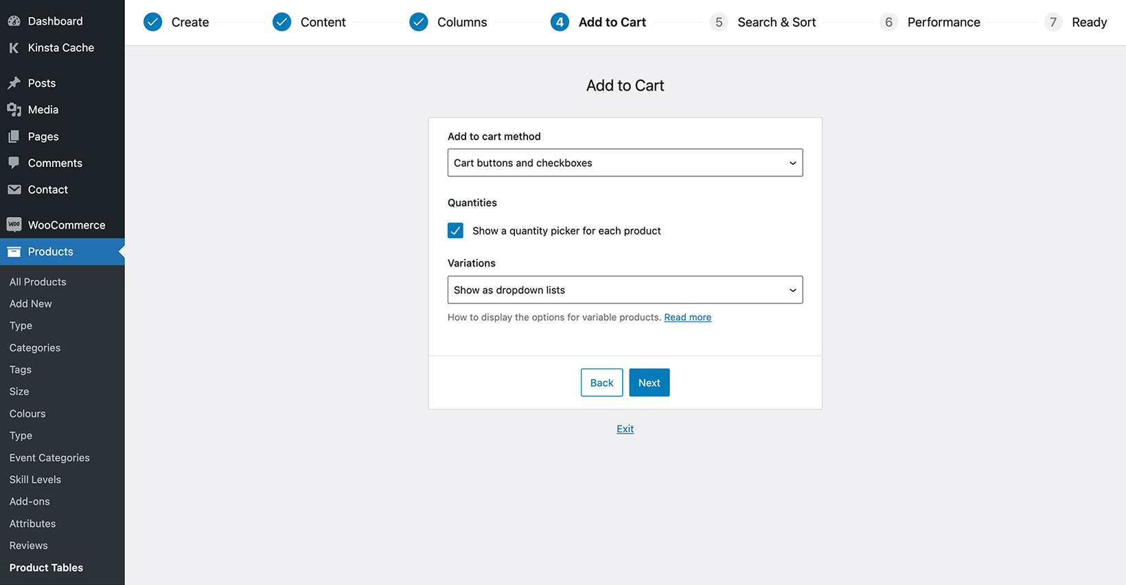
Task: Click the Comments speech bubble icon
Action: [x=14, y=163]
